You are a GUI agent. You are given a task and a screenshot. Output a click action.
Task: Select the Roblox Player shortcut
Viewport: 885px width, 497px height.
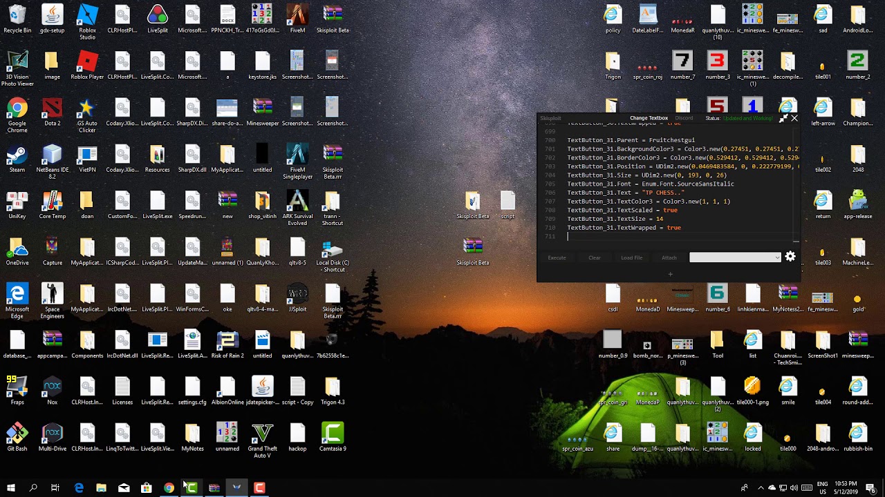pyautogui.click(x=87, y=66)
